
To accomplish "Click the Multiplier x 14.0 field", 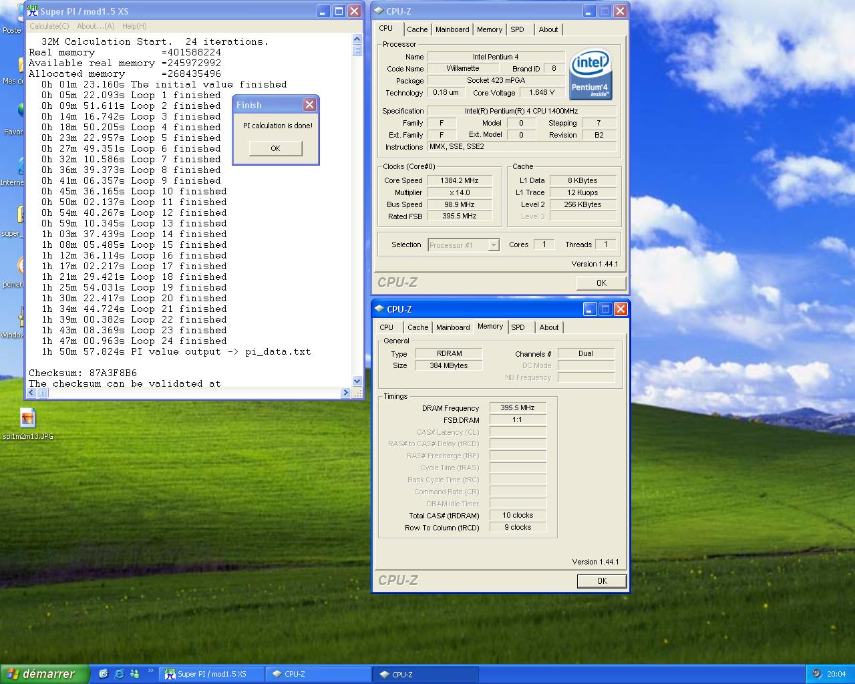I will 460,192.
